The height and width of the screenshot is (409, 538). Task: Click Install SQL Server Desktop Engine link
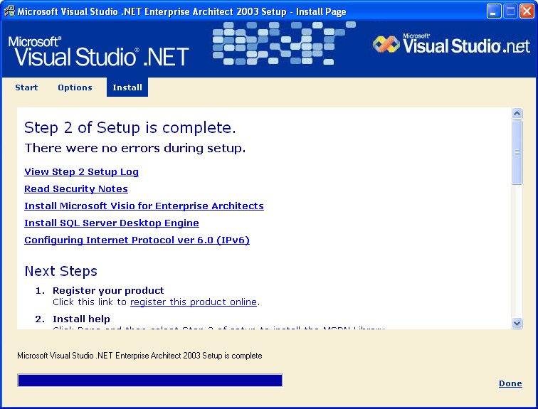(112, 223)
